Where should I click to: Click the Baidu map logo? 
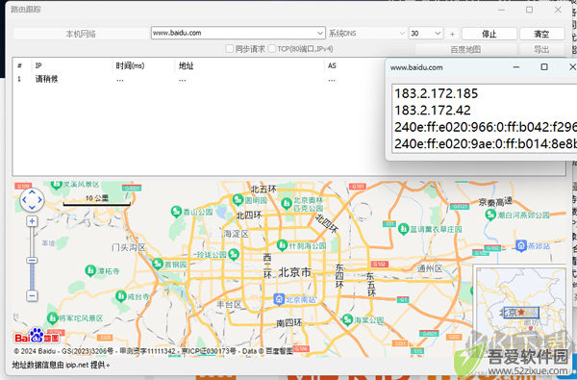pos(37,336)
